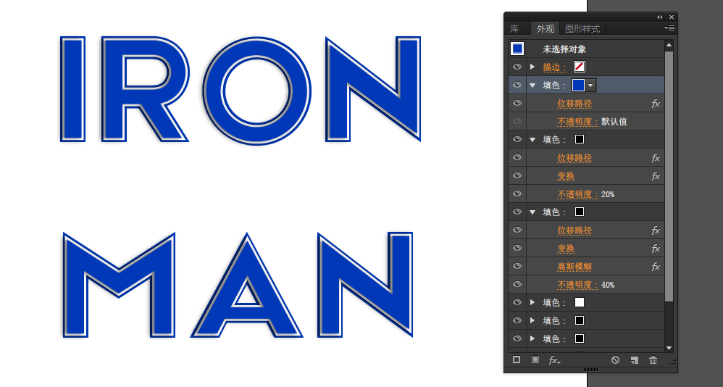The width and height of the screenshot is (723, 387).
Task: Click the 高斯模糊 effect link
Action: click(x=574, y=267)
